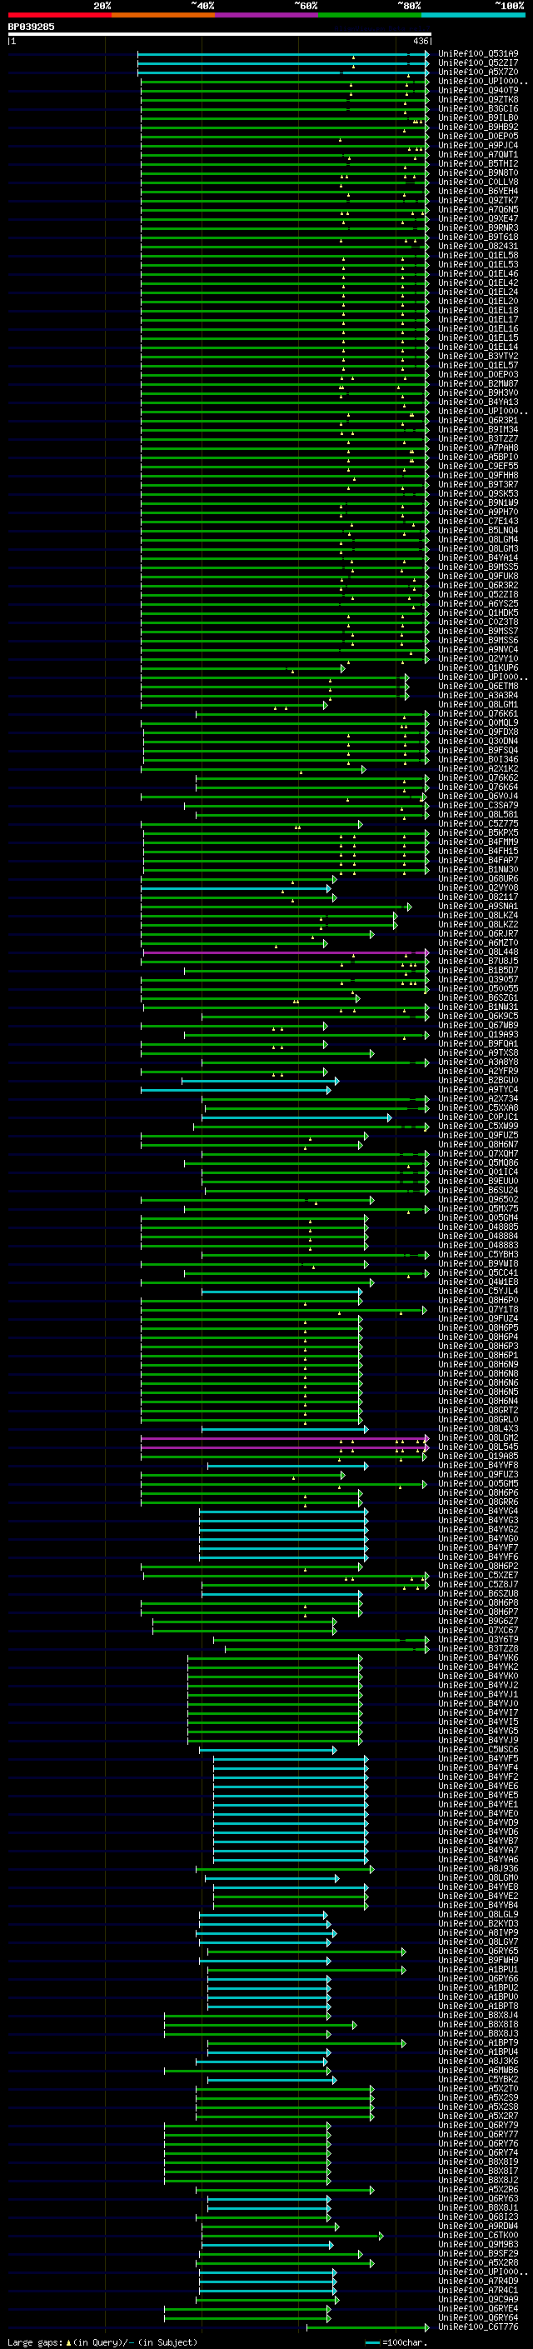
Task: Click the query name BP039285
Action: pos(31,27)
